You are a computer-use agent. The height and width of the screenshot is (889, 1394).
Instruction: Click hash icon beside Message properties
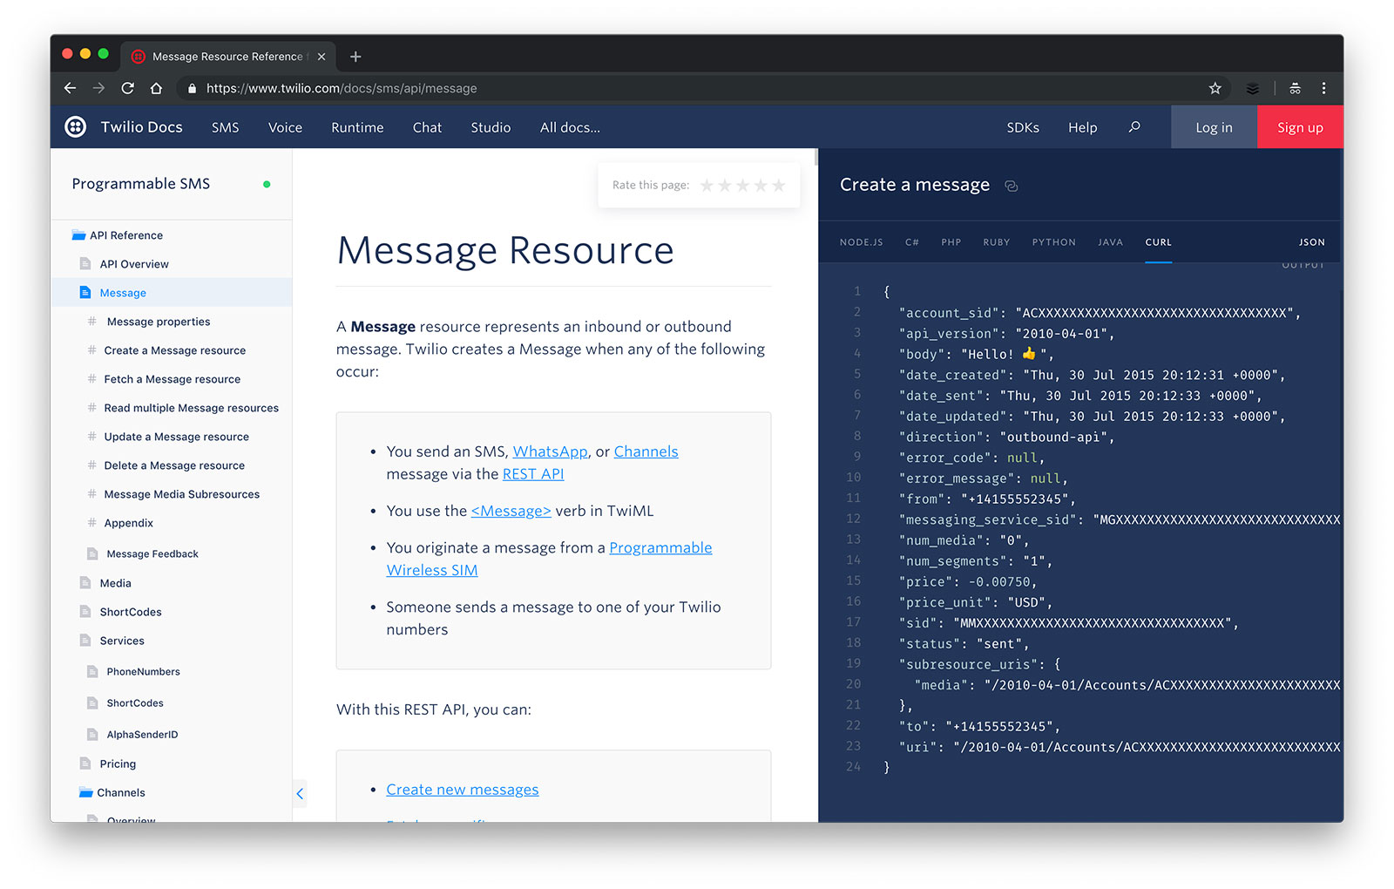coord(92,322)
